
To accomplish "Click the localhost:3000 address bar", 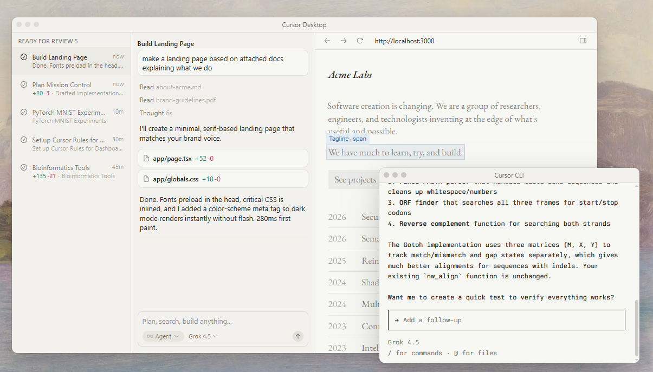I will pyautogui.click(x=404, y=41).
